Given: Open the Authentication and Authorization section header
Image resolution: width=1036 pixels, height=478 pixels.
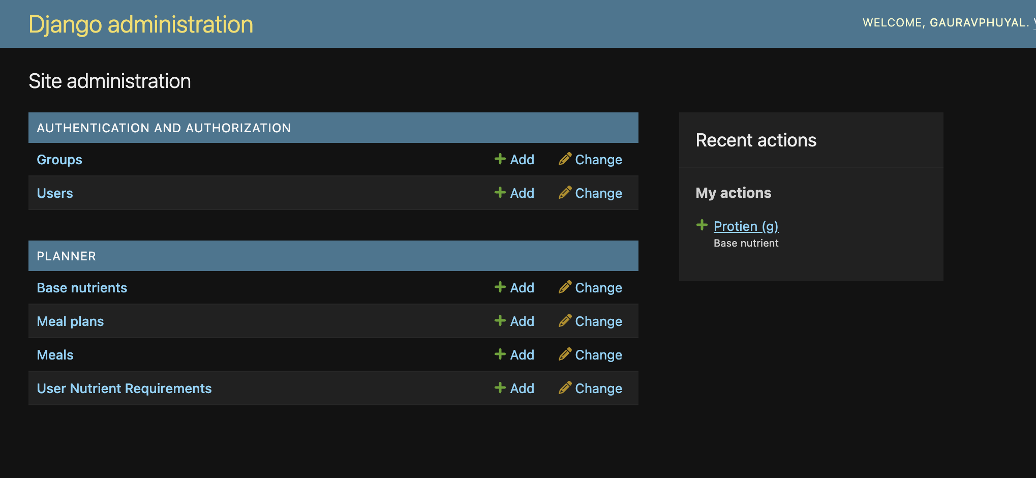Looking at the screenshot, I should coord(164,128).
